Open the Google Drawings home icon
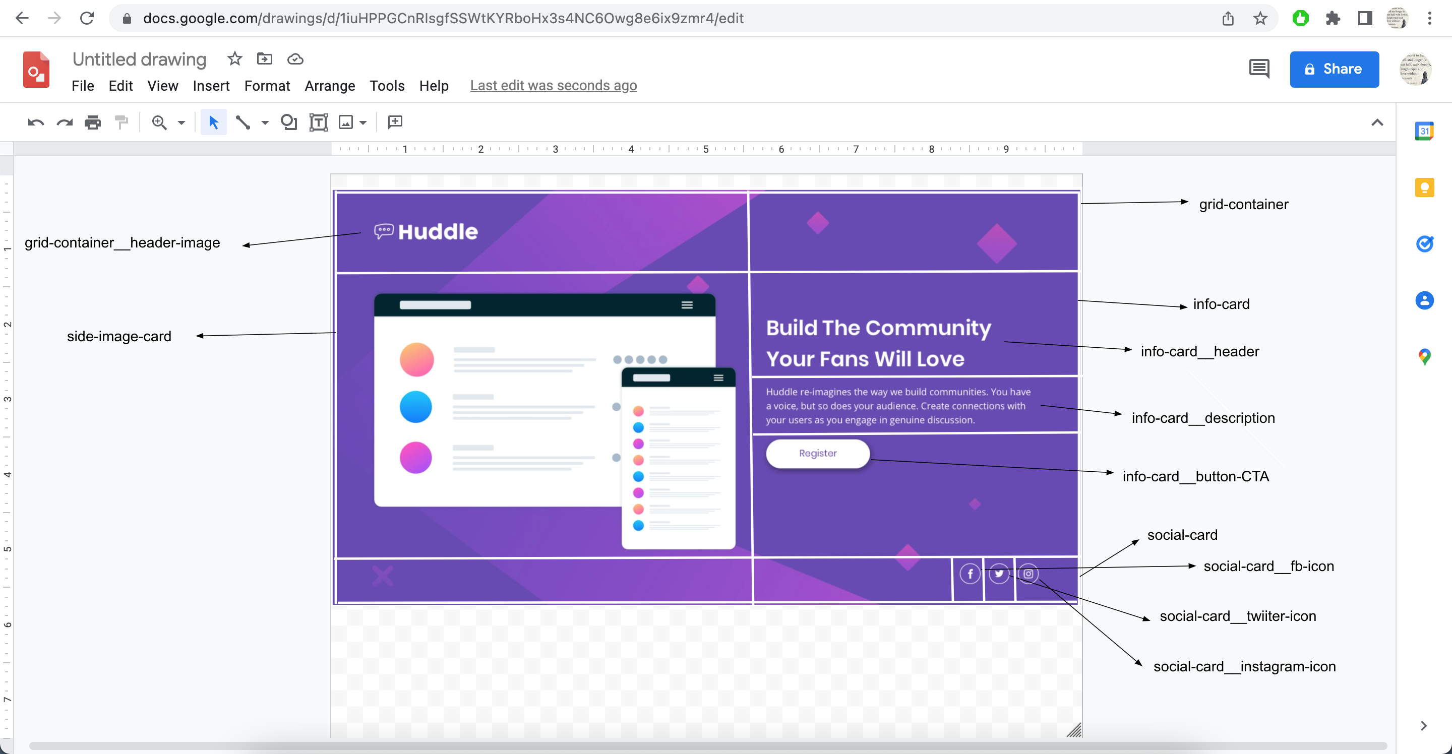The height and width of the screenshot is (754, 1452). tap(36, 70)
